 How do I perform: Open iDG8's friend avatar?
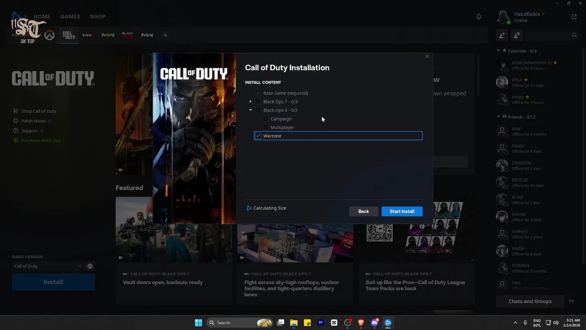[502, 65]
